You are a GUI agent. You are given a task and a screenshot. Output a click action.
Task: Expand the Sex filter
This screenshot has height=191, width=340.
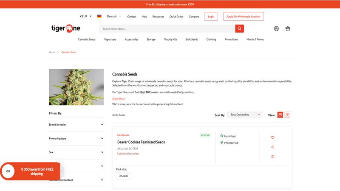pyautogui.click(x=76, y=152)
